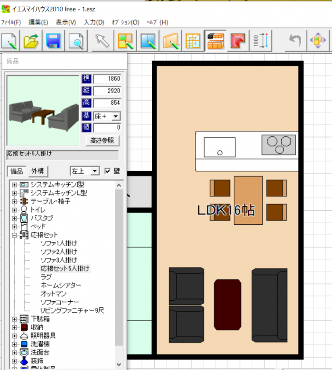Expand the トイレ tree node
332x370 pixels.
pyautogui.click(x=14, y=210)
